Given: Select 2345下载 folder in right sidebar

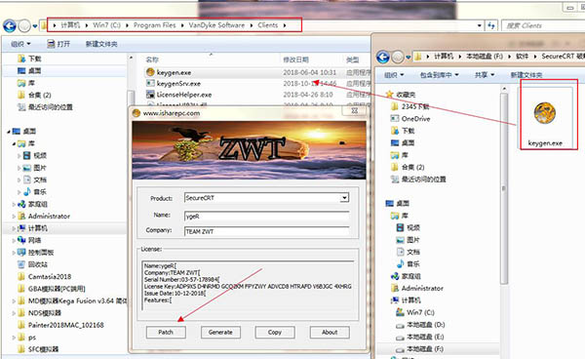Looking at the screenshot, I should pos(410,106).
